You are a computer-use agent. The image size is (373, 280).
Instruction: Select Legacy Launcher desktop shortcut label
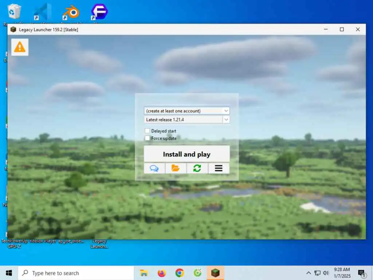pyautogui.click(x=99, y=244)
